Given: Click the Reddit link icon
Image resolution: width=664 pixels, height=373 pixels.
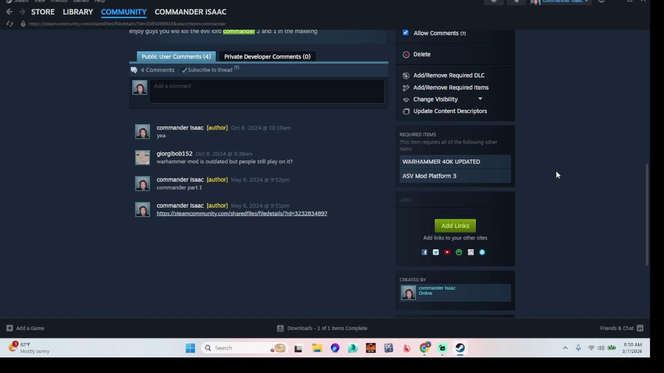Looking at the screenshot, I should click(x=471, y=252).
